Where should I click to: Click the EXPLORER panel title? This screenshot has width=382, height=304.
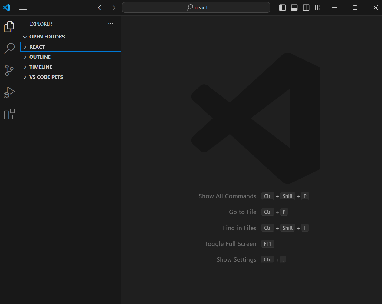pos(41,24)
